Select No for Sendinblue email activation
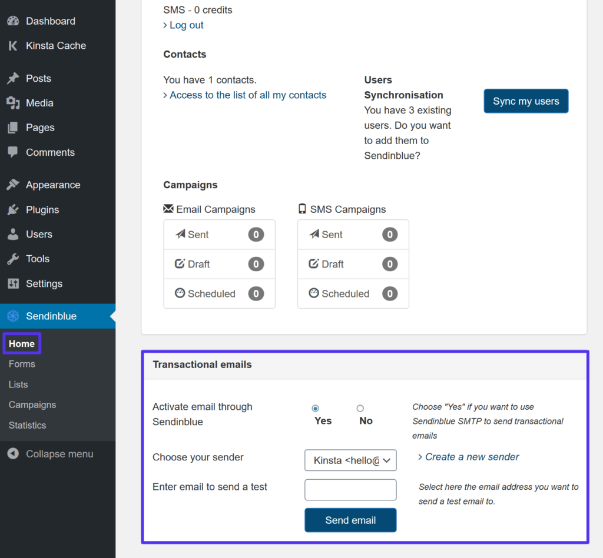This screenshot has height=558, width=603. (x=359, y=407)
